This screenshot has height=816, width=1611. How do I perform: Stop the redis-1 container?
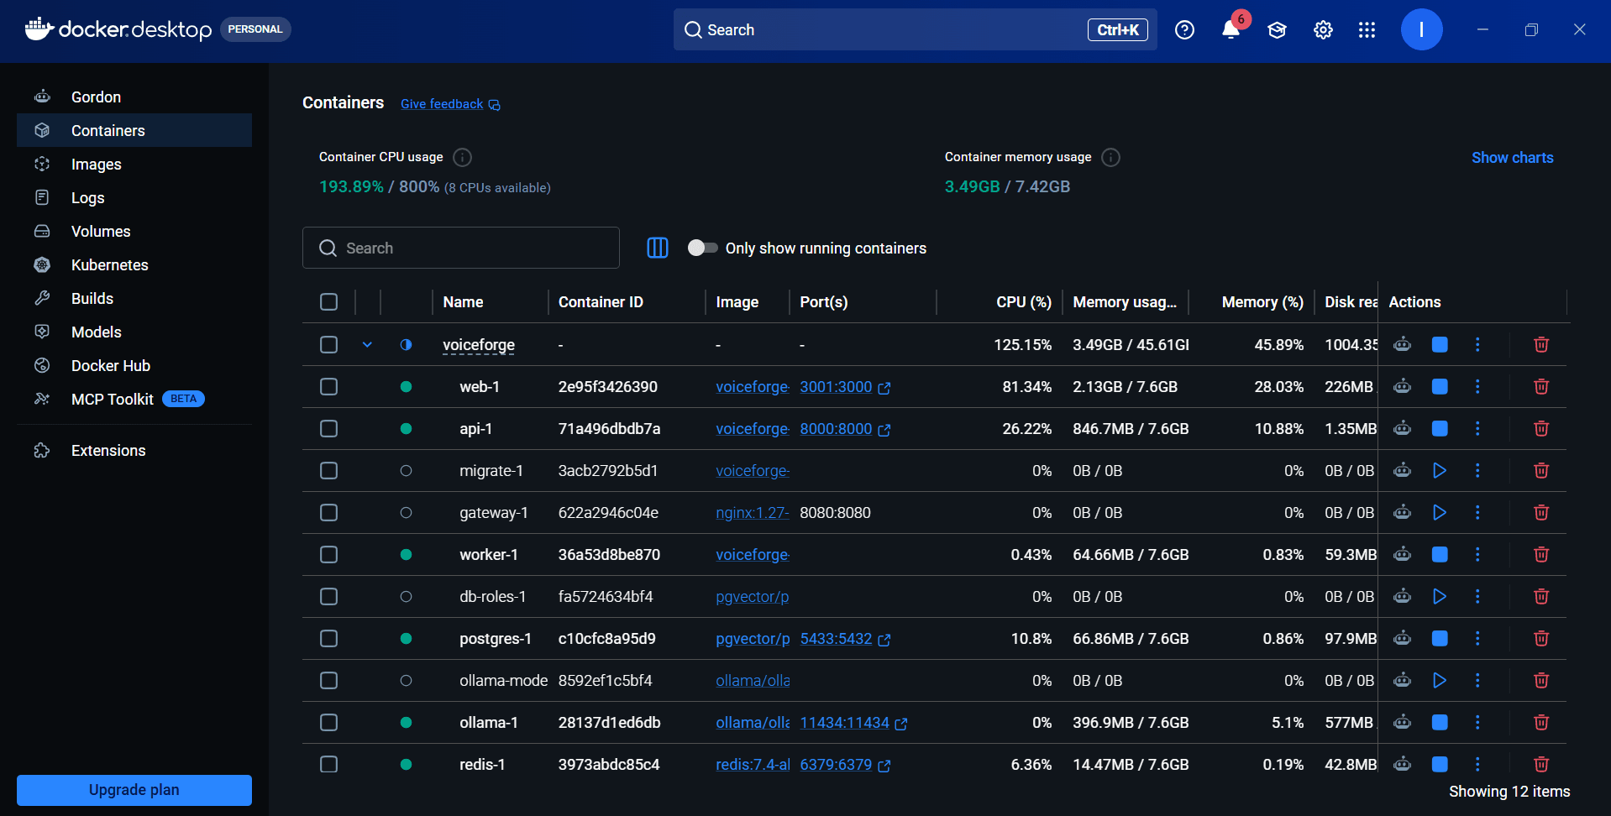pyautogui.click(x=1440, y=764)
